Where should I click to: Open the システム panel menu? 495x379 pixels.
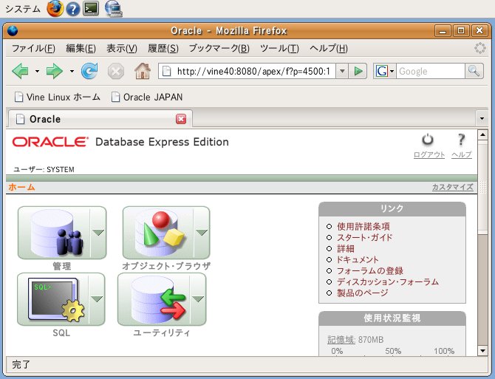click(23, 9)
